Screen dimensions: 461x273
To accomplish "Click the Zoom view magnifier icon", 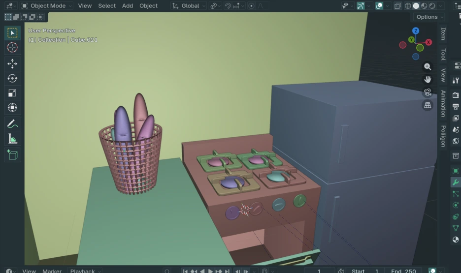I will tap(428, 66).
